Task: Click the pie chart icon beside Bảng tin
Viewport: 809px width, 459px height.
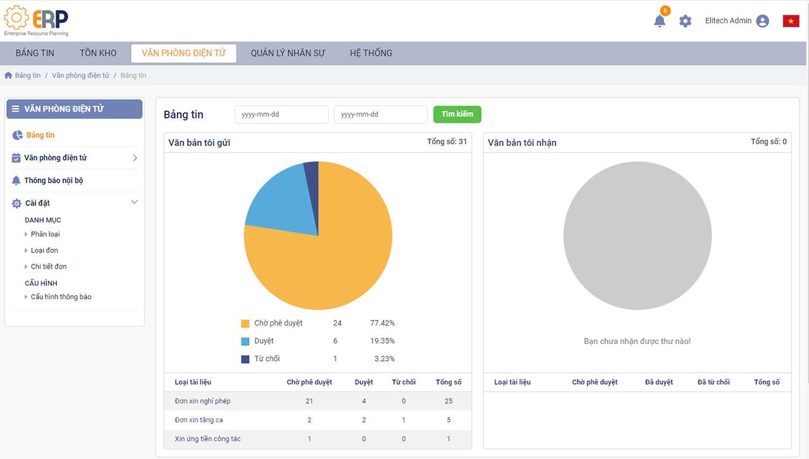Action: pyautogui.click(x=18, y=135)
